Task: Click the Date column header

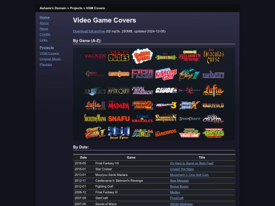Action: tap(84, 158)
